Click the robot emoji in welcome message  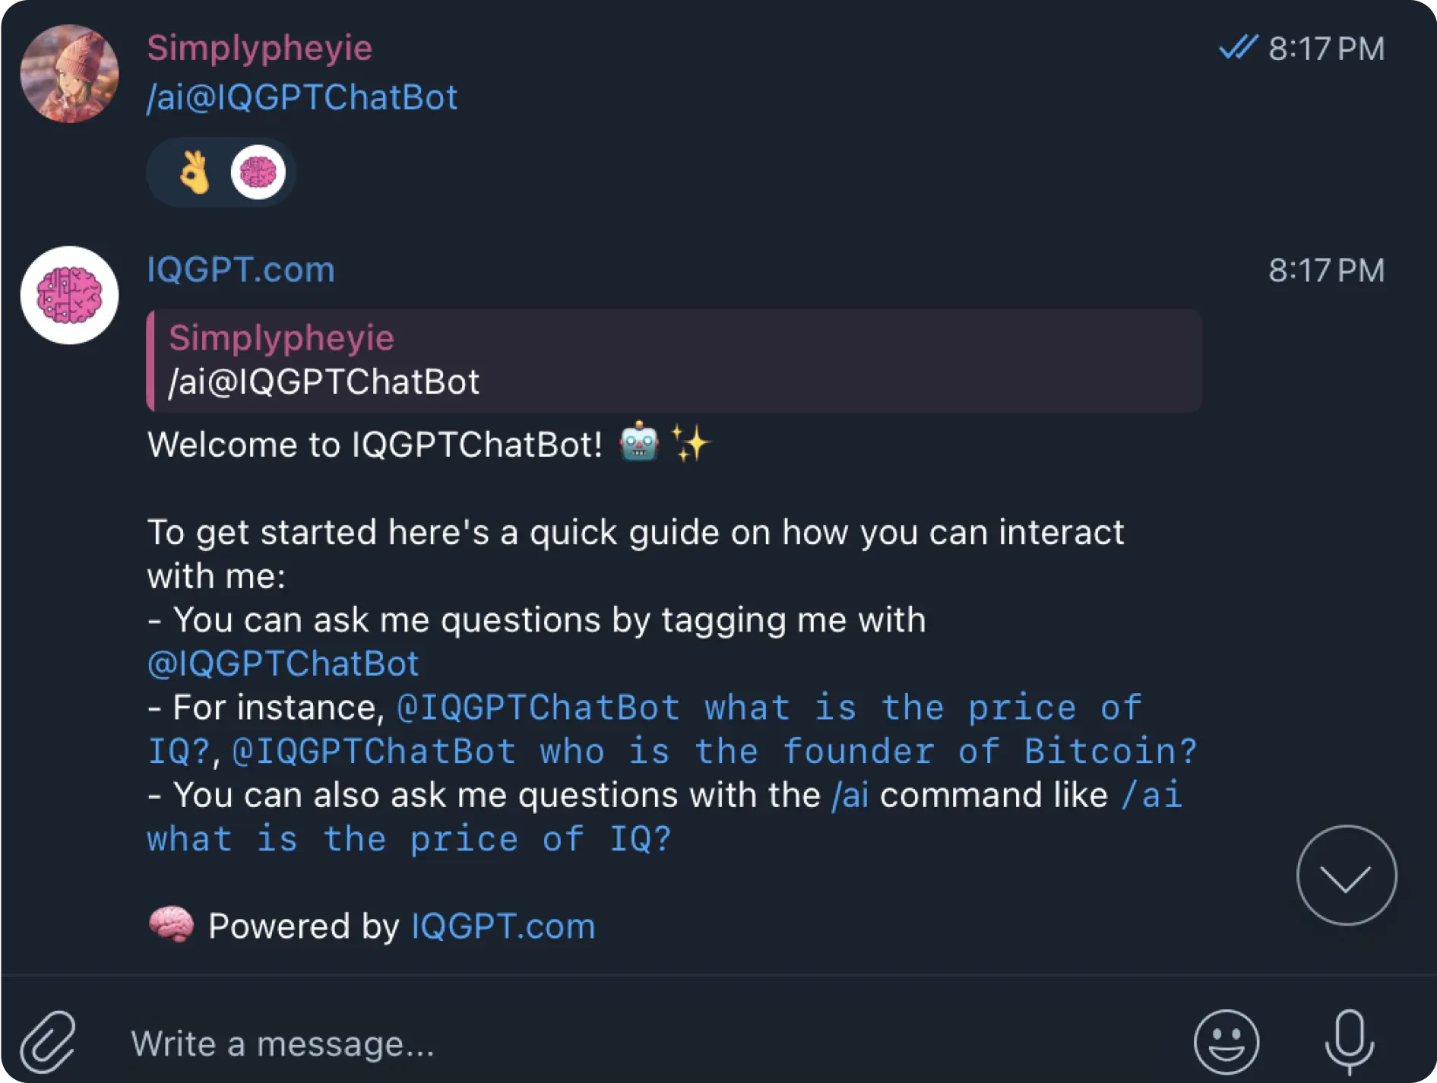(x=638, y=442)
